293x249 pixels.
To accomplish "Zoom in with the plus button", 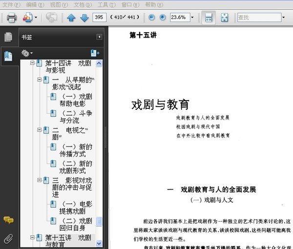I will click(162, 18).
